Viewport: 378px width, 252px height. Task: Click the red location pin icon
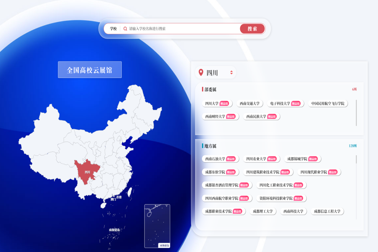(201, 72)
